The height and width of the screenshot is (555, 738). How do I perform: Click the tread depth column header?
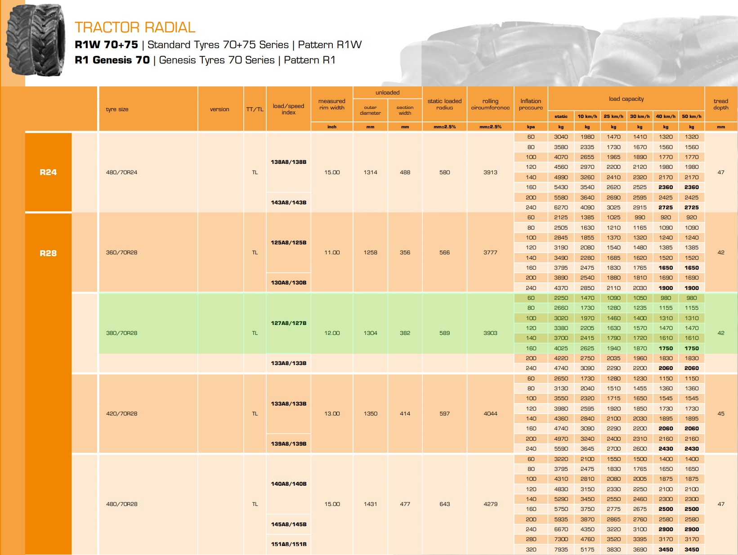[x=720, y=104]
